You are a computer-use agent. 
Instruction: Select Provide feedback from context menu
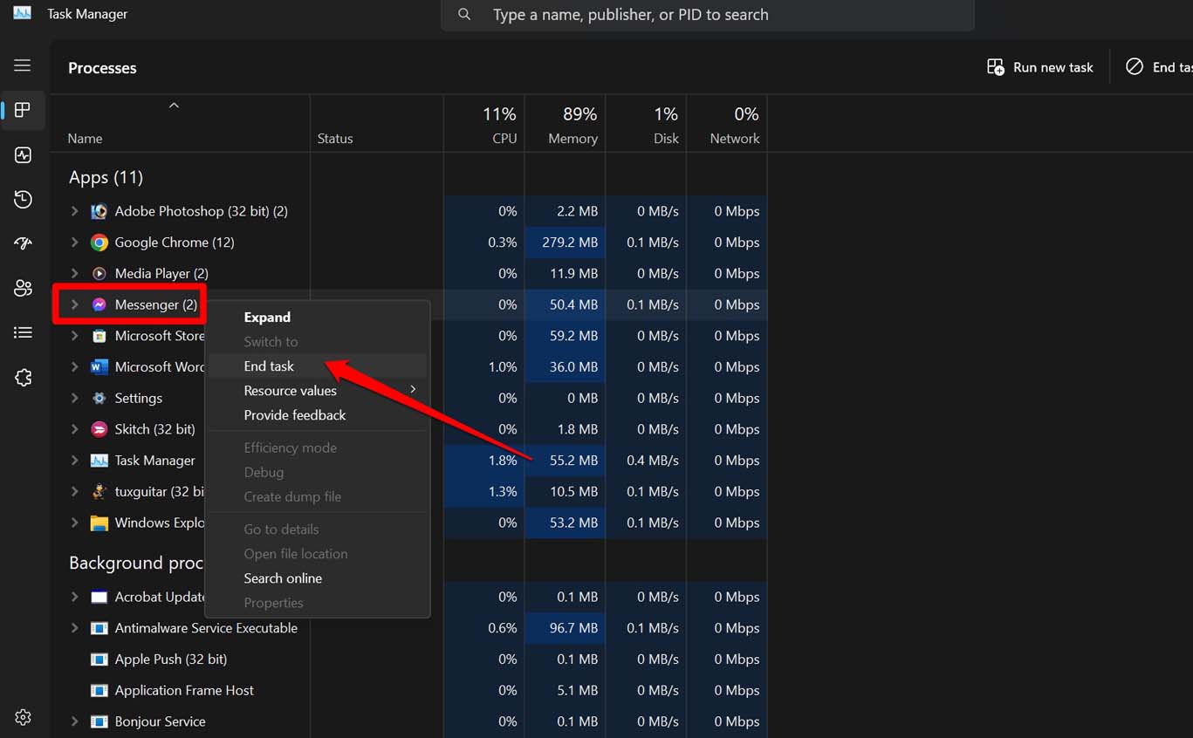[318, 415]
